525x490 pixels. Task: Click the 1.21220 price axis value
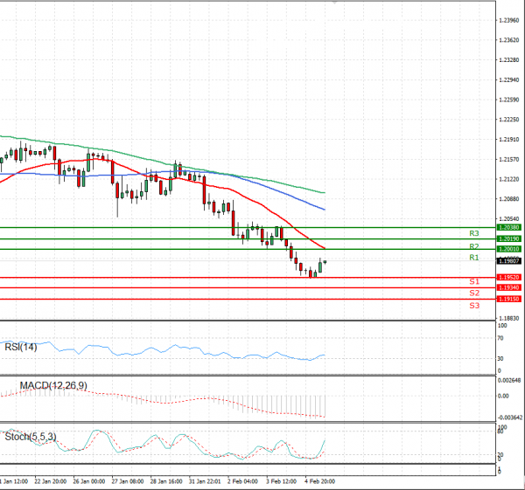coord(509,179)
